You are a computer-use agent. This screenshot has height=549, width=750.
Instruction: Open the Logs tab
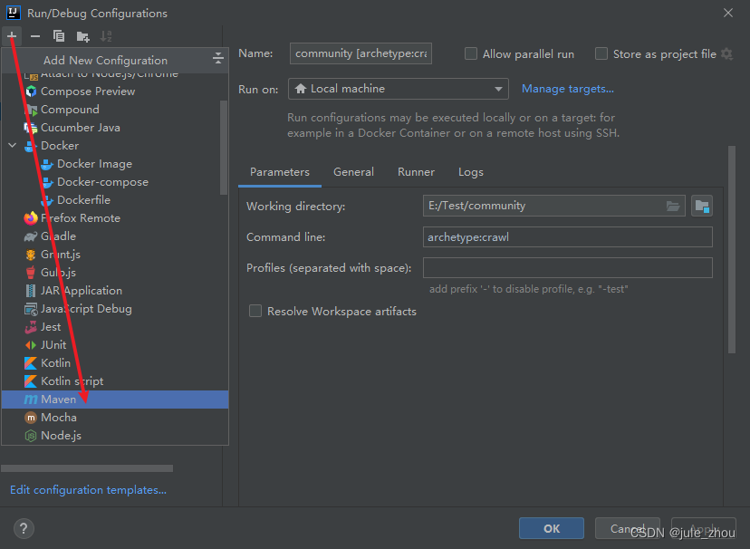[471, 172]
